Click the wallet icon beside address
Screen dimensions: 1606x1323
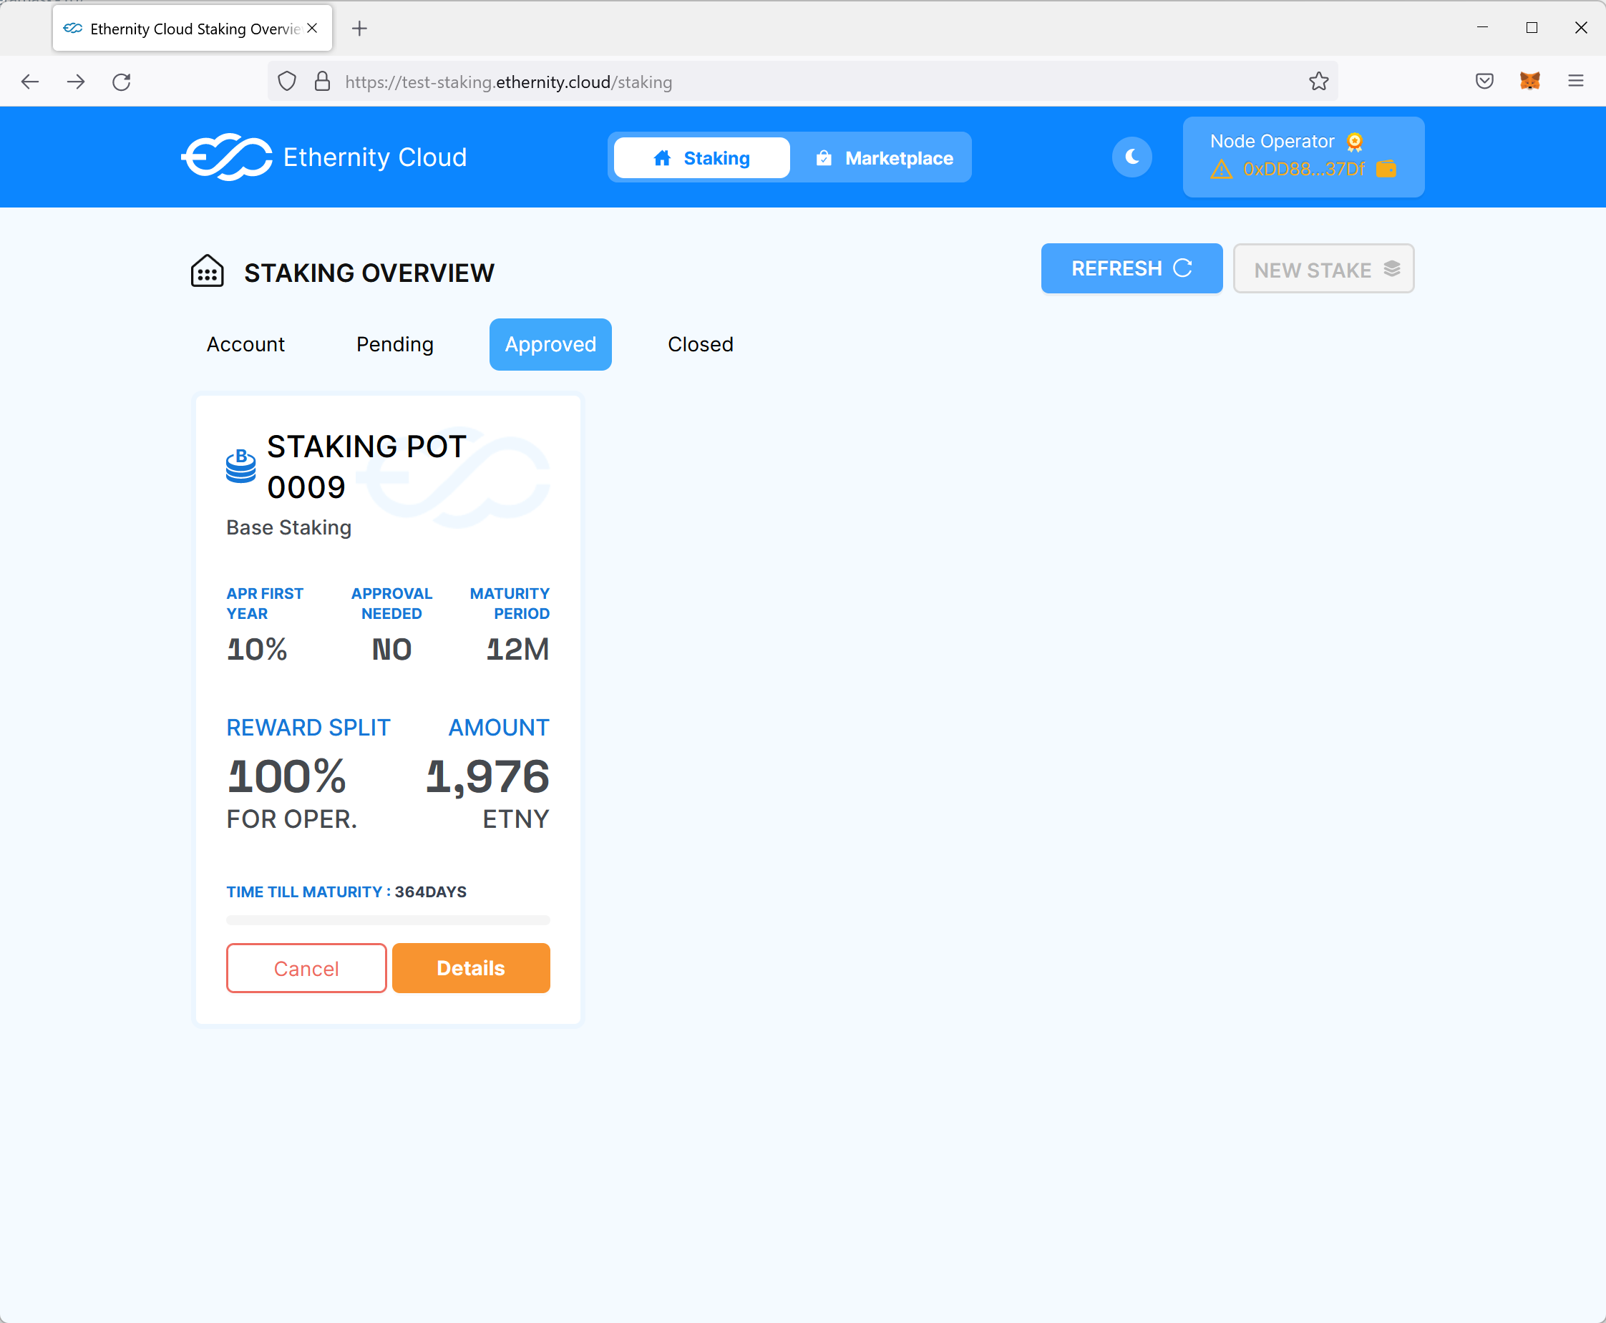(1386, 169)
